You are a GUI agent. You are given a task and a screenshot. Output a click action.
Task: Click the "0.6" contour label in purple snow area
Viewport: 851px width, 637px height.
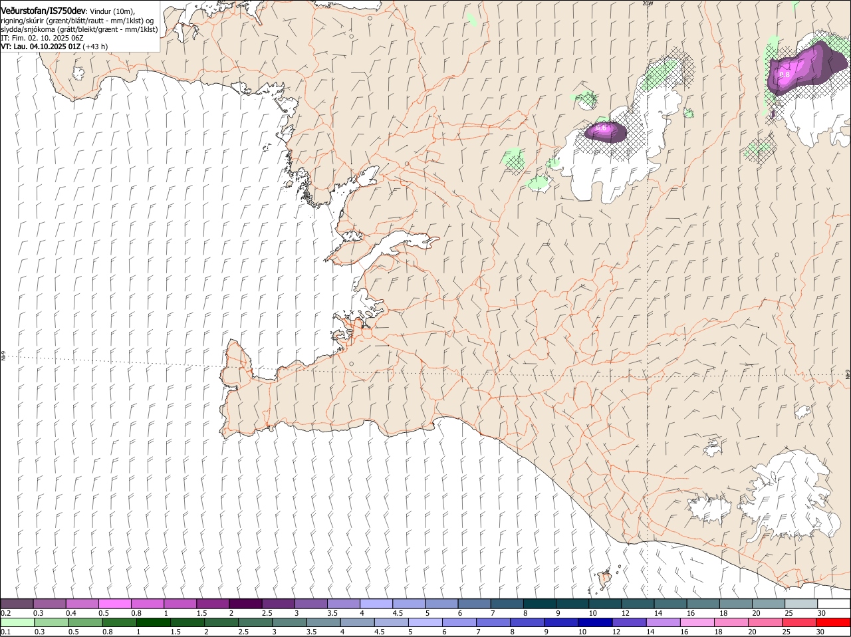tap(601, 127)
